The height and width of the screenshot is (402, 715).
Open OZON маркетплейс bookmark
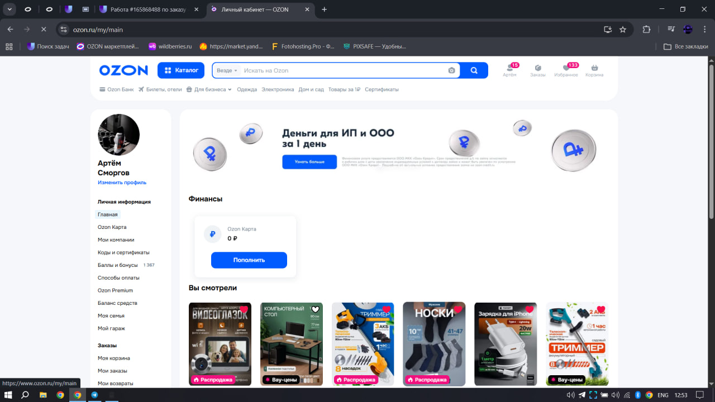coord(108,47)
